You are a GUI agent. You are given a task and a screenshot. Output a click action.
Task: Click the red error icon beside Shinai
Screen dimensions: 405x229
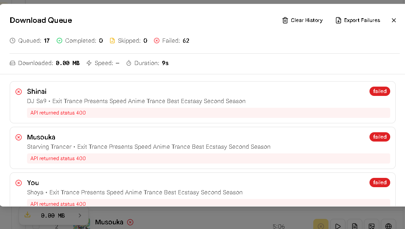[x=19, y=92]
